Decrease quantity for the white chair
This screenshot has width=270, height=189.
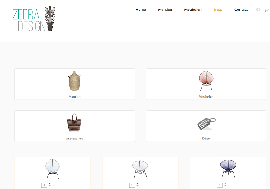click(x=137, y=186)
